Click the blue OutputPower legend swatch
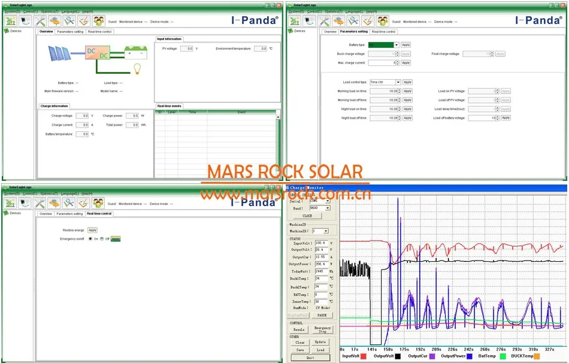The height and width of the screenshot is (363, 569). [x=470, y=356]
